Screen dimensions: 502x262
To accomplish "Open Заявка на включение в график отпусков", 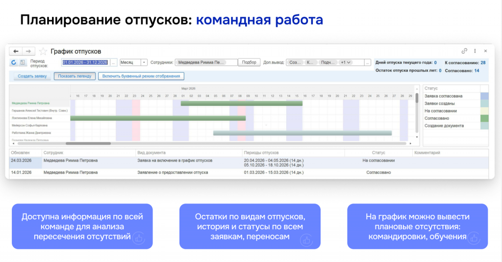I will point(175,161).
